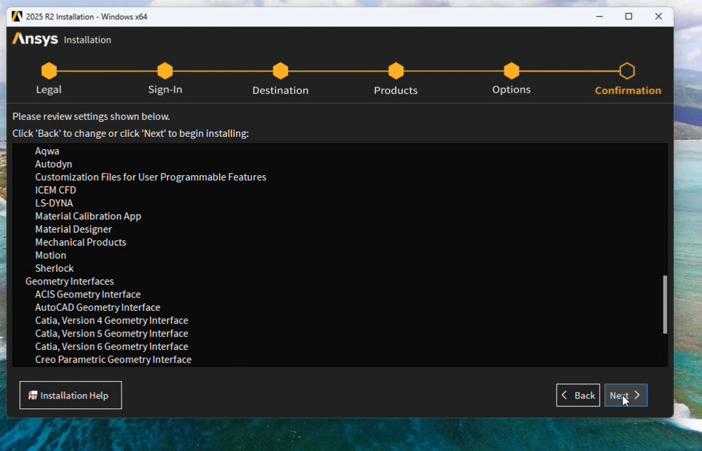The image size is (702, 451).
Task: Click the Sign-In step hexagon icon
Action: click(165, 71)
